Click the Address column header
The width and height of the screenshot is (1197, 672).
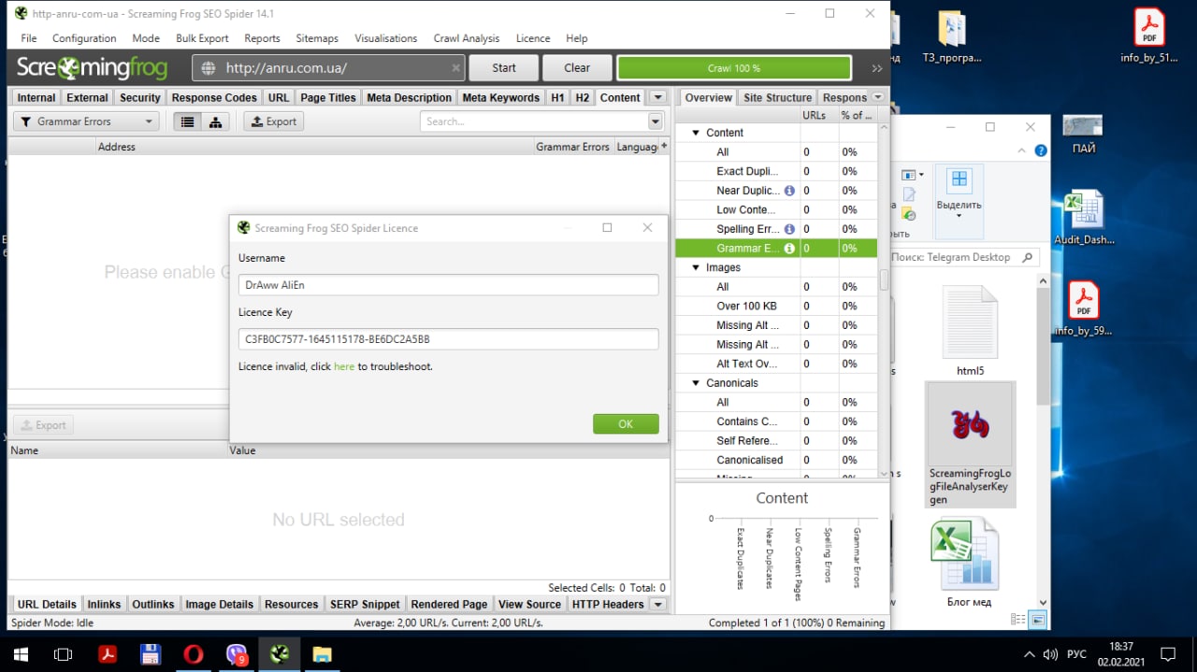315,147
